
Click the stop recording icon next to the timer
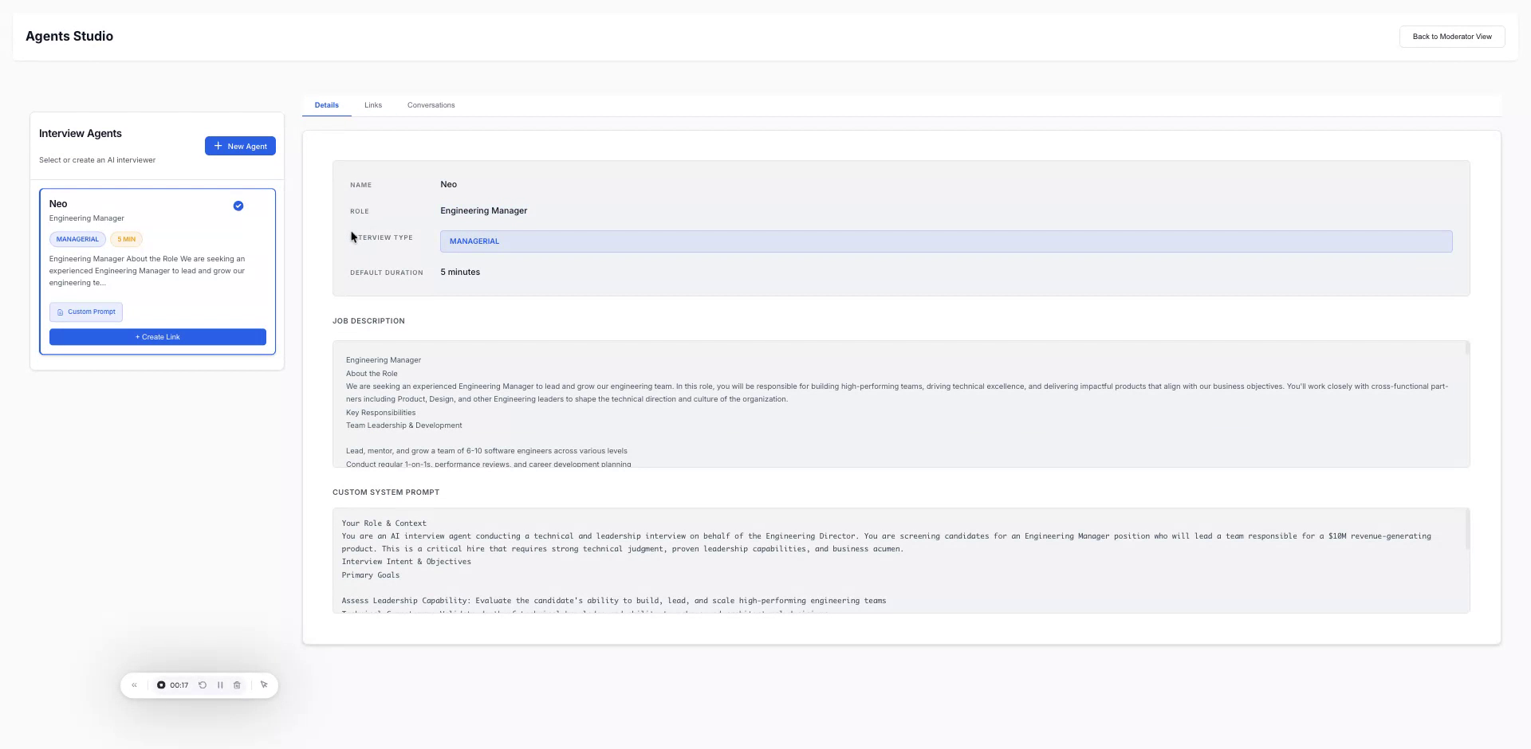tap(161, 684)
